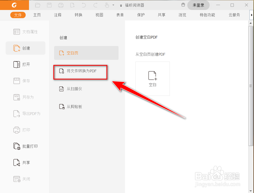Click 关闭 at the bottom of the sidebar

tap(25, 179)
